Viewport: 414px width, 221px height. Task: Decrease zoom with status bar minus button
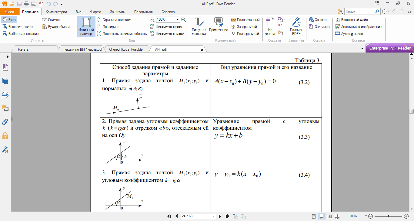pos(371,216)
